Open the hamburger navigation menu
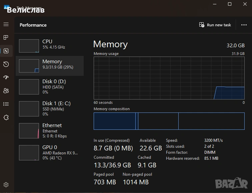Viewport: 252px width, 193px height. click(x=6, y=24)
